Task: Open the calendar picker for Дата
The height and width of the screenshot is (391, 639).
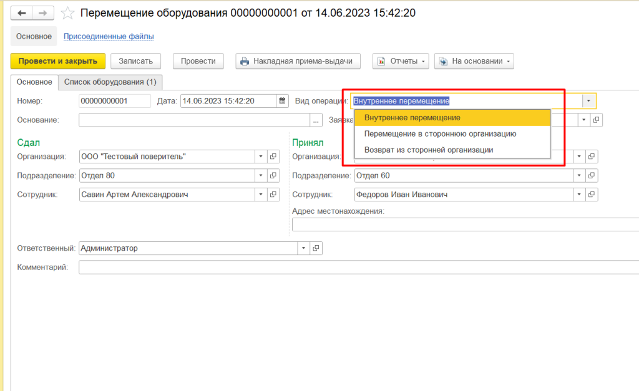Action: 283,100
